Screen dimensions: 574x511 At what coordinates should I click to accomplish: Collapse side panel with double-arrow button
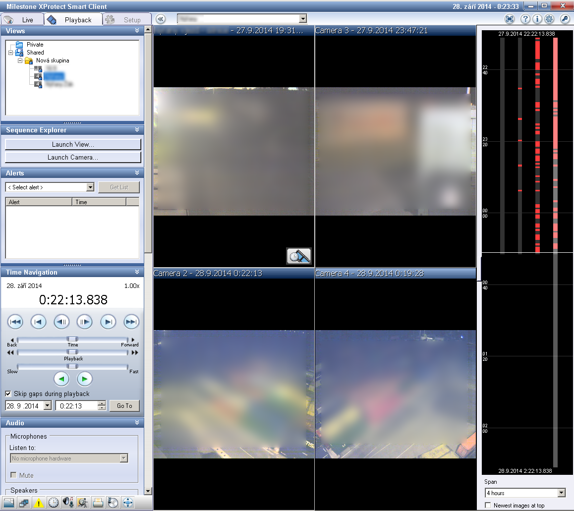pos(160,19)
